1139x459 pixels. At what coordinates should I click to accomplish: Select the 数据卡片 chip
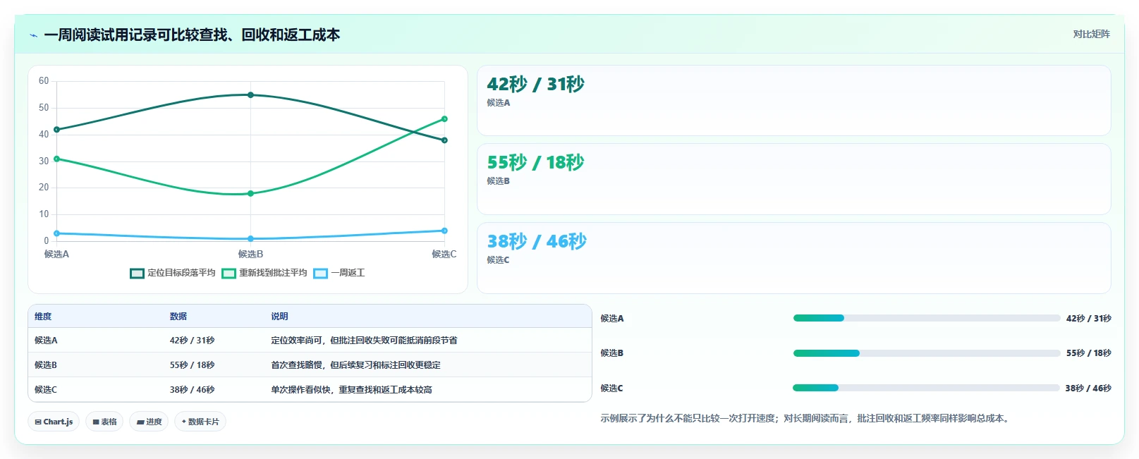200,422
